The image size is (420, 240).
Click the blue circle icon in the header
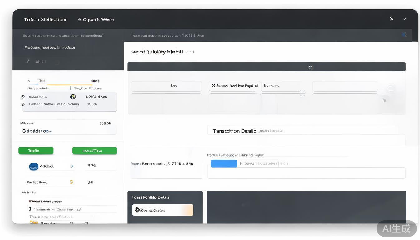[x=404, y=35]
